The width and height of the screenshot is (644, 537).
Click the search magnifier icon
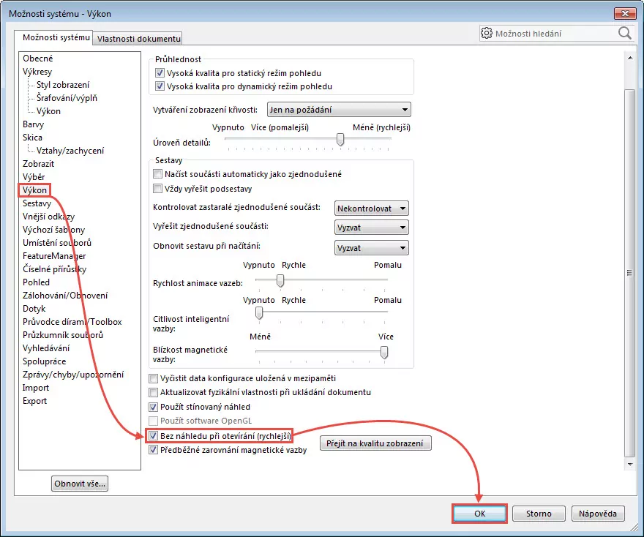[x=624, y=34]
